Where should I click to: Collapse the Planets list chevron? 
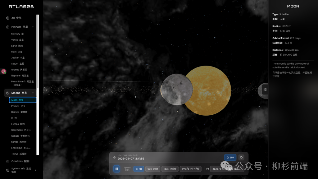(33, 27)
